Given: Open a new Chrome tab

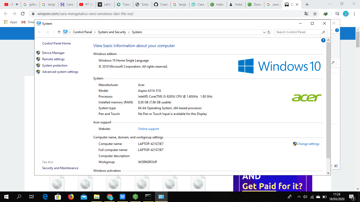Looking at the screenshot, I should (x=307, y=4).
